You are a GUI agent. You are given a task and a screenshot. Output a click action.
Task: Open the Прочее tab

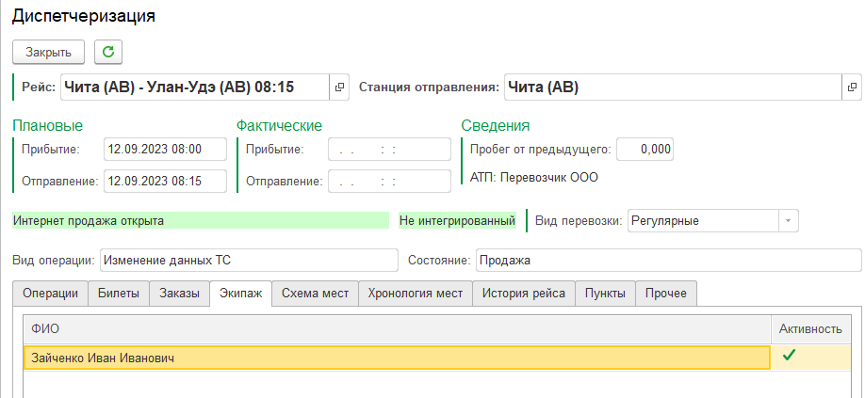(666, 294)
